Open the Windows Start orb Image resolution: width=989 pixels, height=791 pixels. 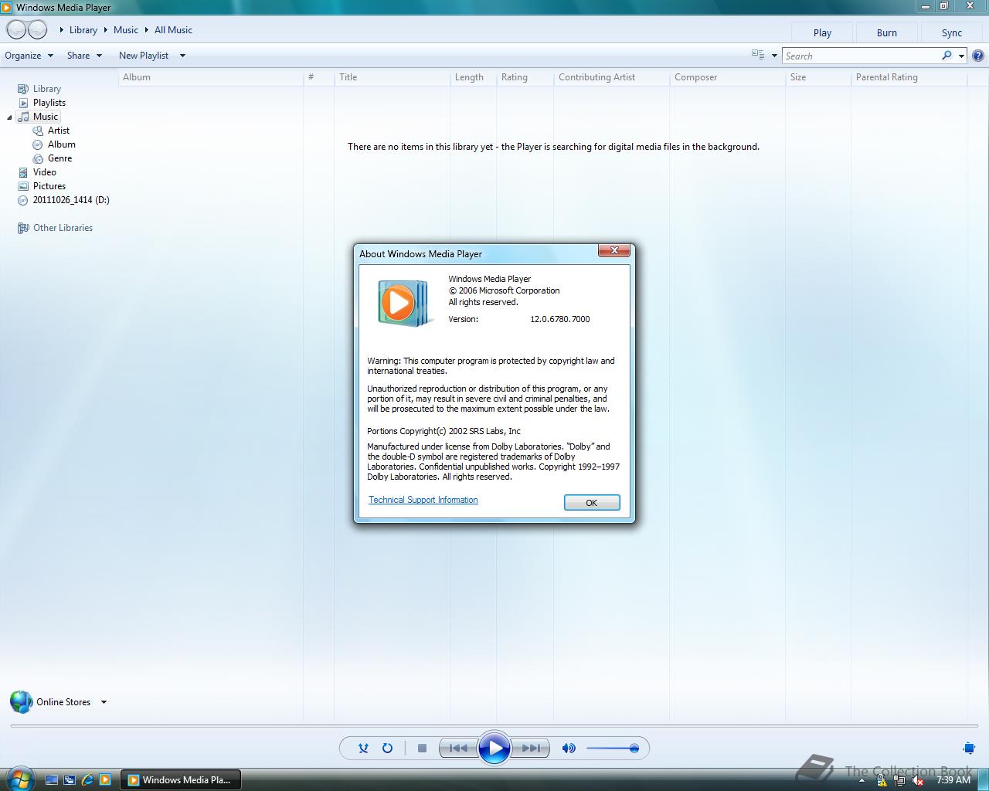19,778
